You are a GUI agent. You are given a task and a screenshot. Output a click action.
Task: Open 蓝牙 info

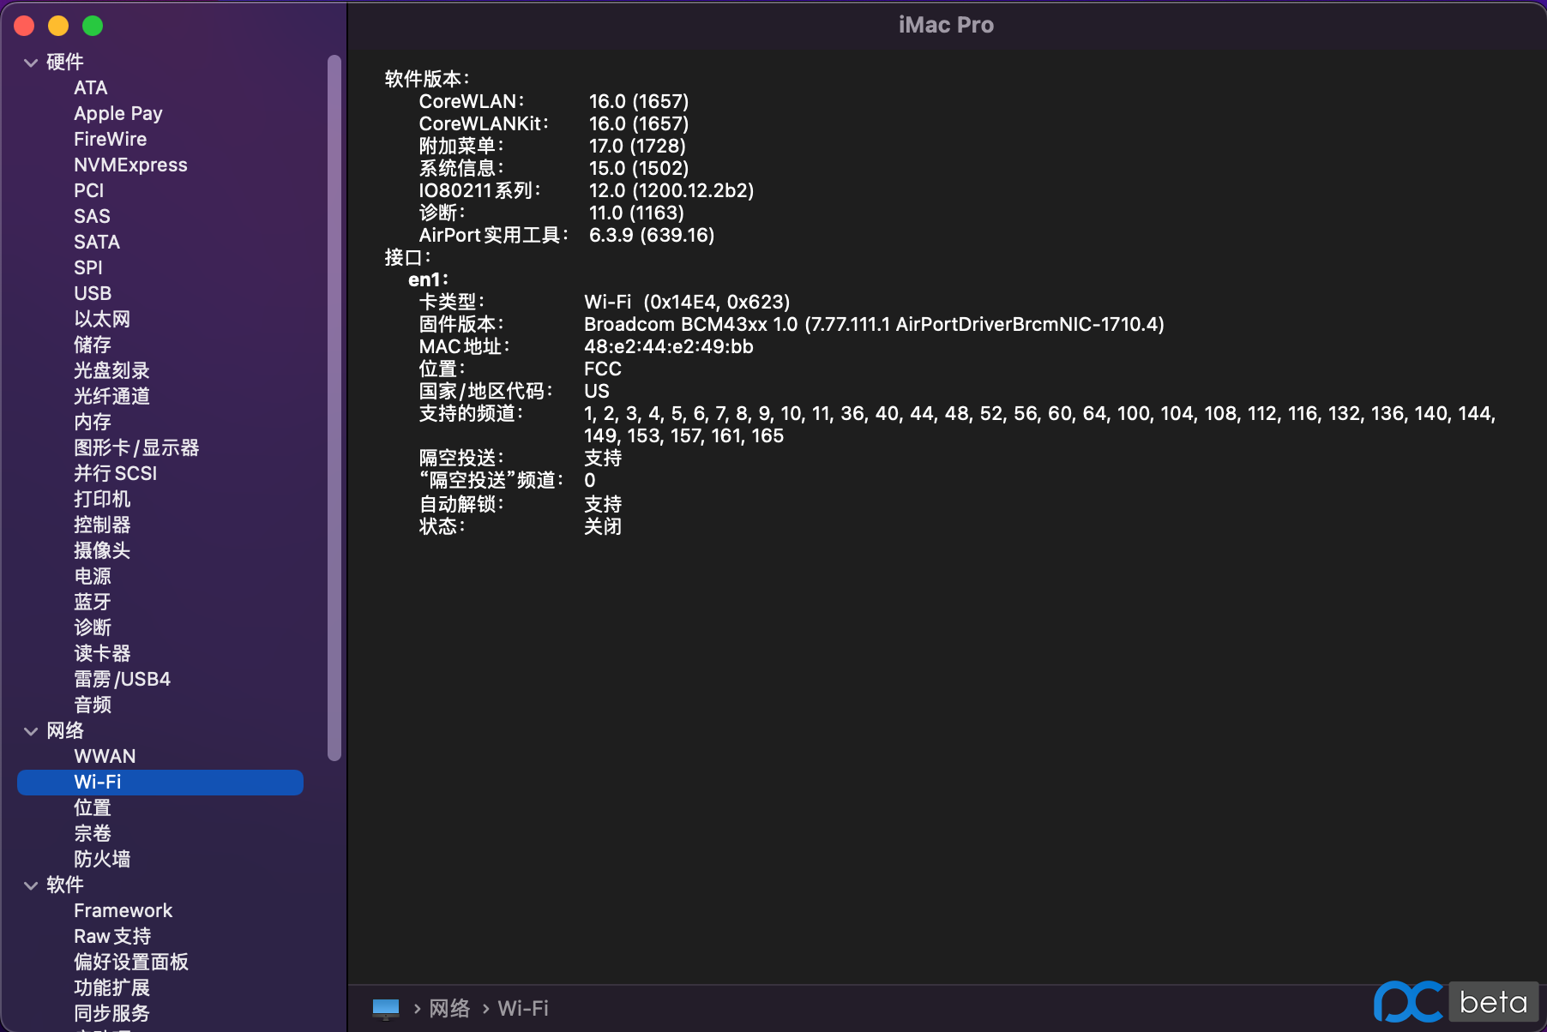(93, 602)
